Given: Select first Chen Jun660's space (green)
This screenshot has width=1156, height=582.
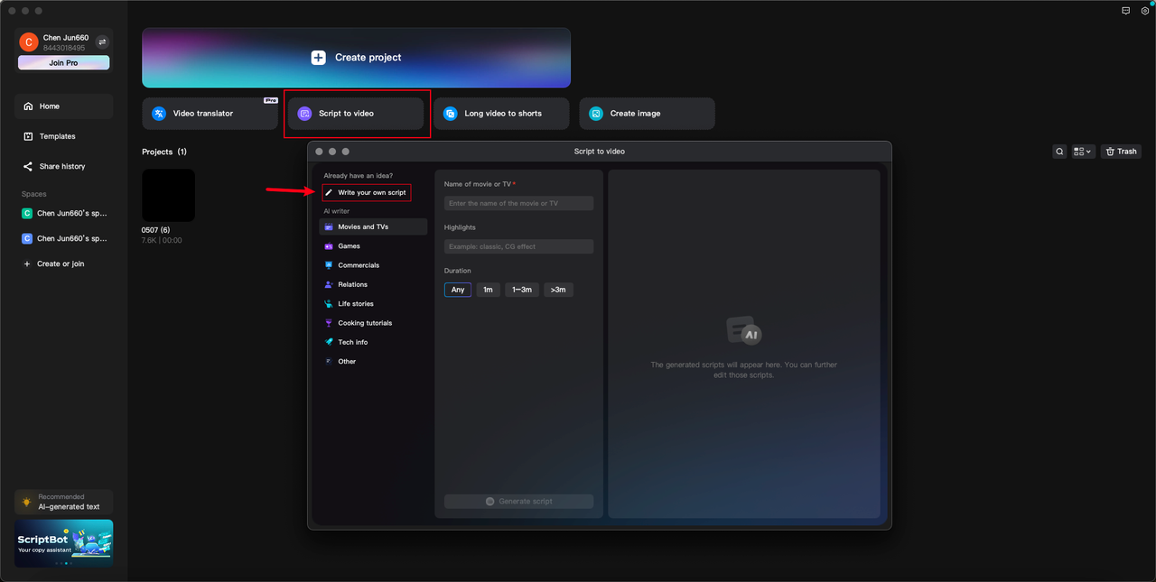Looking at the screenshot, I should (63, 214).
